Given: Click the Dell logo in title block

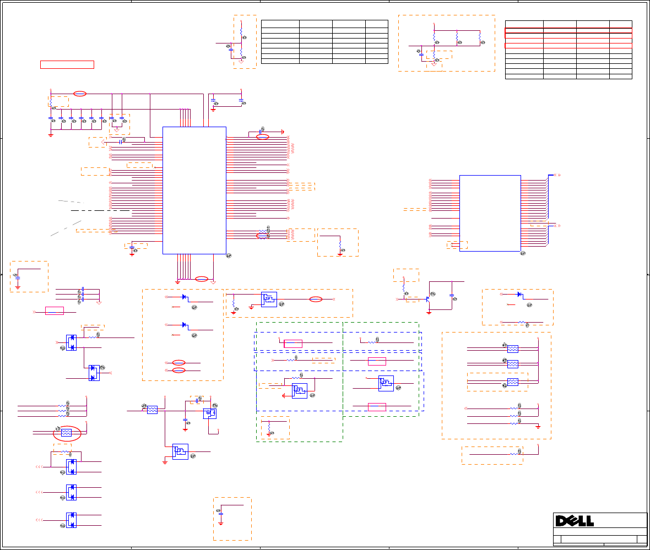Looking at the screenshot, I should coord(575,521).
